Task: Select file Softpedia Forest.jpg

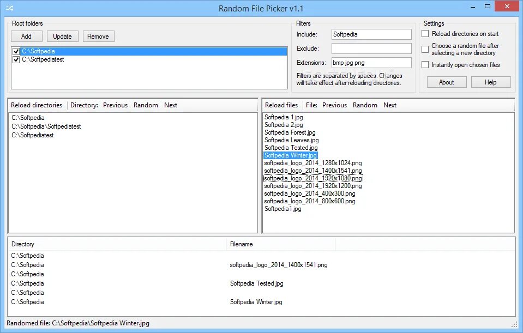Action: pos(290,132)
